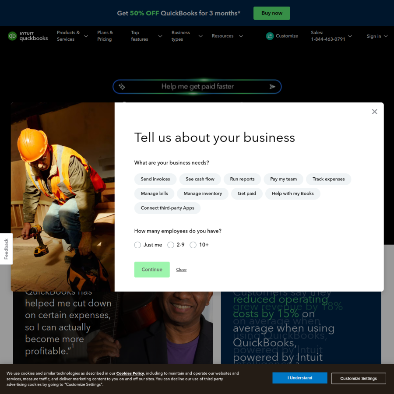
Task: Click the Close link in dialog
Action: point(181,270)
